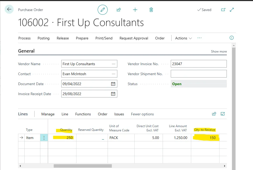The image size is (253, 170).
Task: Click the Direct Unit Cost Excl. VAT header
Action: (x=147, y=128)
